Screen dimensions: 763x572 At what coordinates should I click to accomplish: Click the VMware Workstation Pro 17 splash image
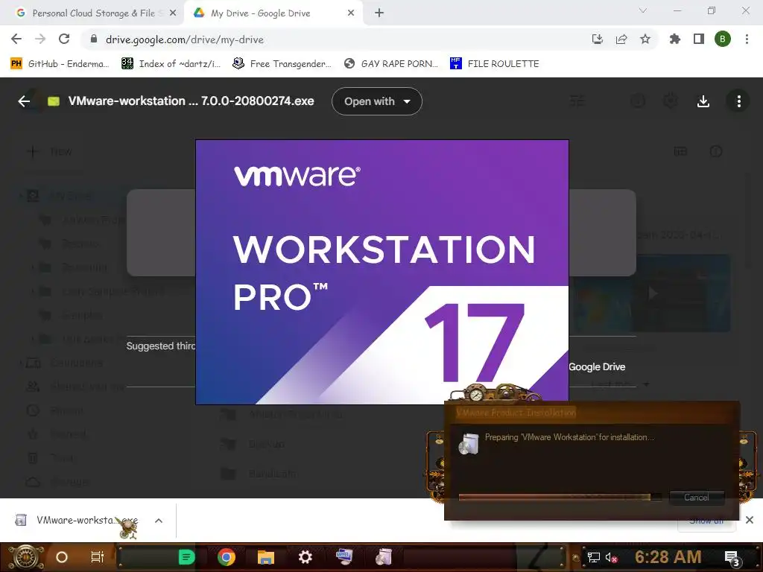coord(382,272)
